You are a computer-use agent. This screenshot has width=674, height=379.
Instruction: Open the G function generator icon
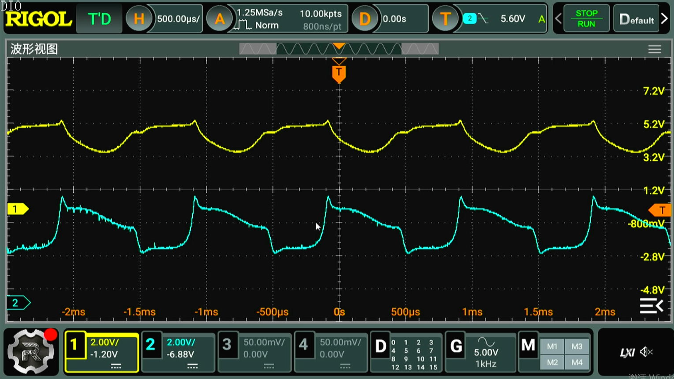coord(456,346)
